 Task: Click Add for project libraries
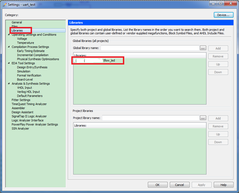pyautogui.click(x=218, y=118)
